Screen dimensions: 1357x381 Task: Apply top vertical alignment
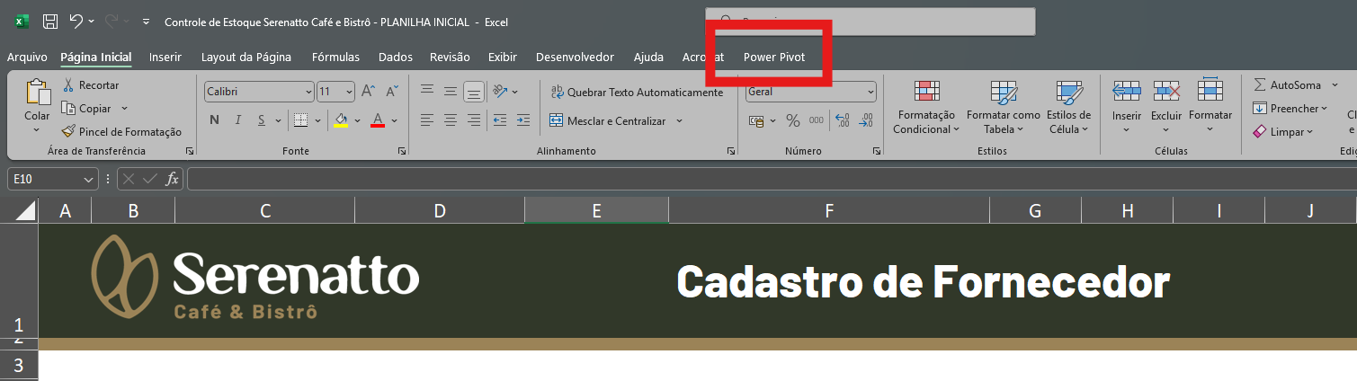[427, 91]
